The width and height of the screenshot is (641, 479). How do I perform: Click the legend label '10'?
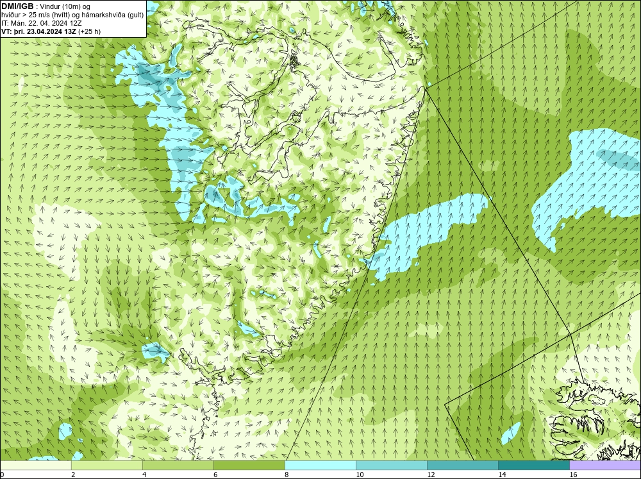[x=360, y=475]
